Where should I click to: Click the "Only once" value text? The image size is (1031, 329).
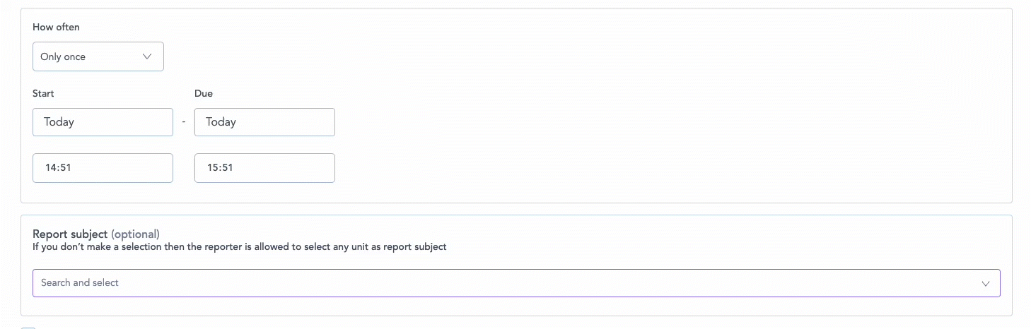pos(63,57)
